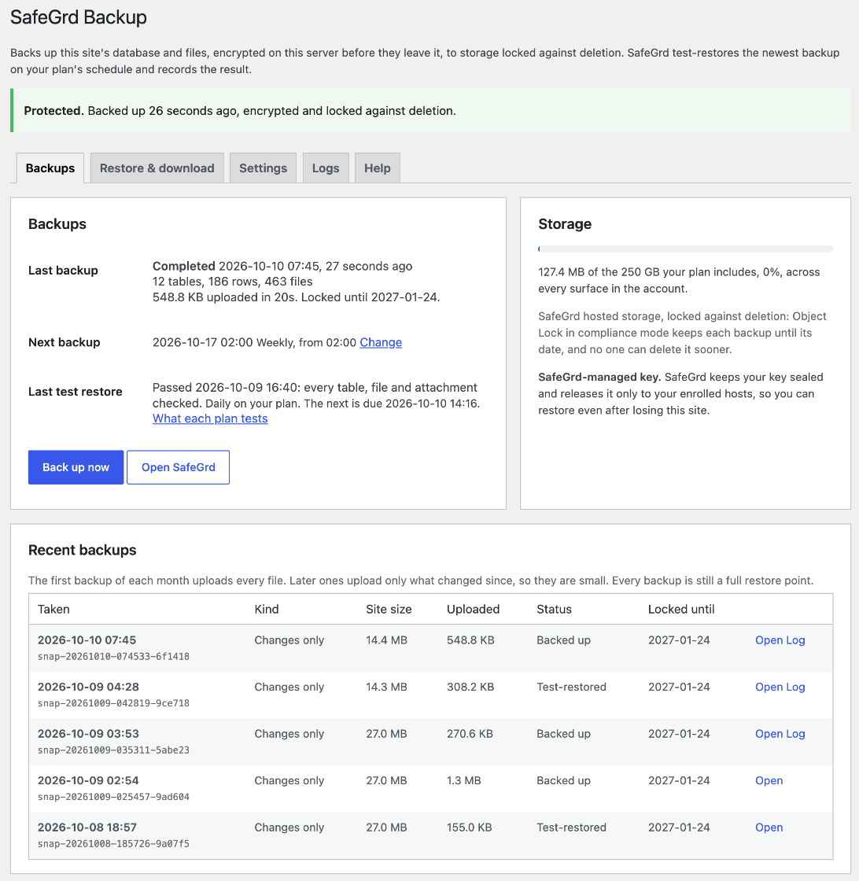Click the green Protected status notice
This screenshot has width=859, height=881.
coord(430,111)
